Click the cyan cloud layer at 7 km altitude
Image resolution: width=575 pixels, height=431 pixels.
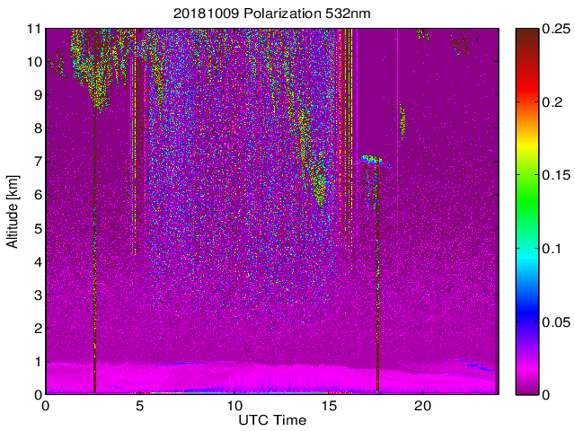click(x=370, y=160)
